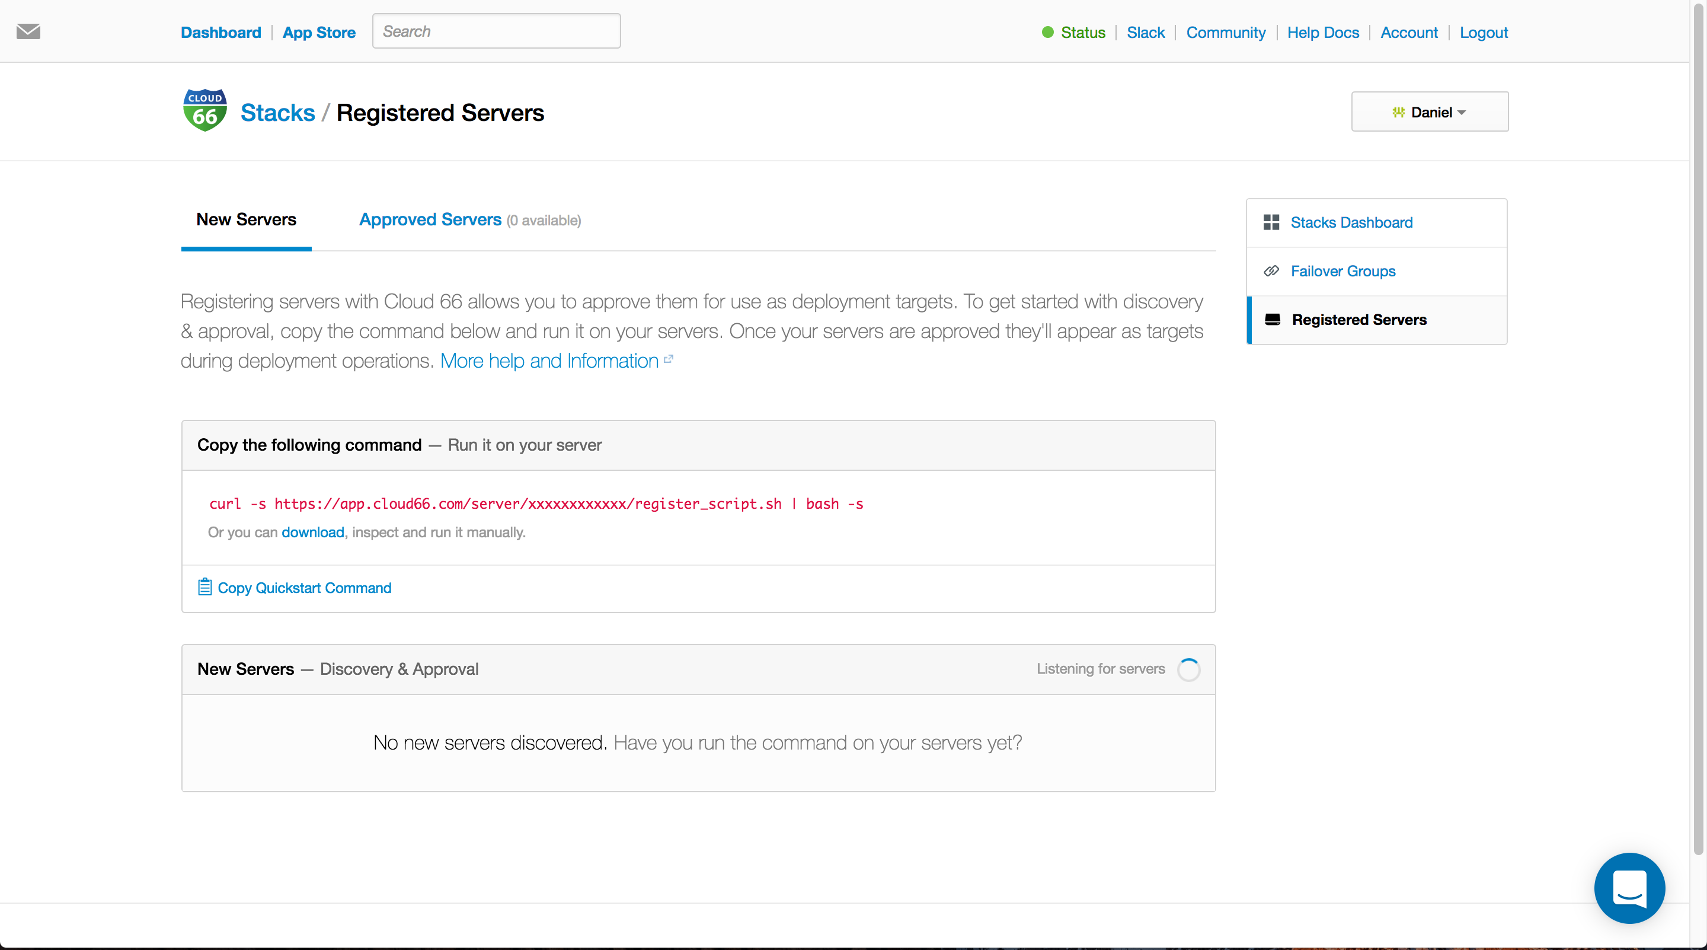The image size is (1707, 950).
Task: Switch to the Approved Servers tab
Action: (429, 219)
